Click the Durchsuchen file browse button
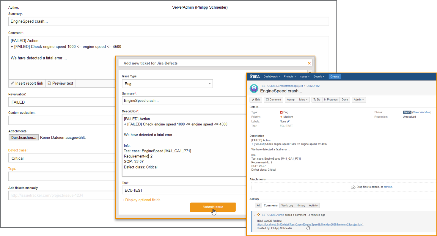Viewport: 437px width, 236px height. point(23,138)
